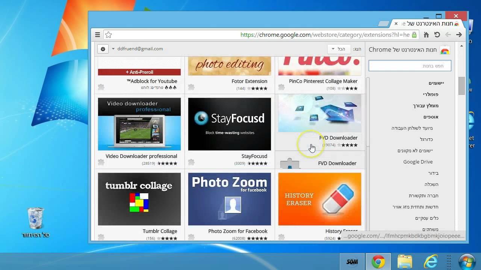Screen dimensions: 481x270
Task: Open the Google Drive collection
Action: tap(418, 162)
